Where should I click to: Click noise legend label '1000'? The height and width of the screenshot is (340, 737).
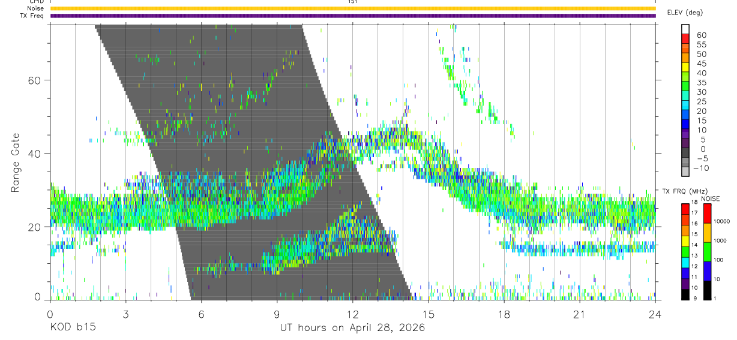(721, 240)
